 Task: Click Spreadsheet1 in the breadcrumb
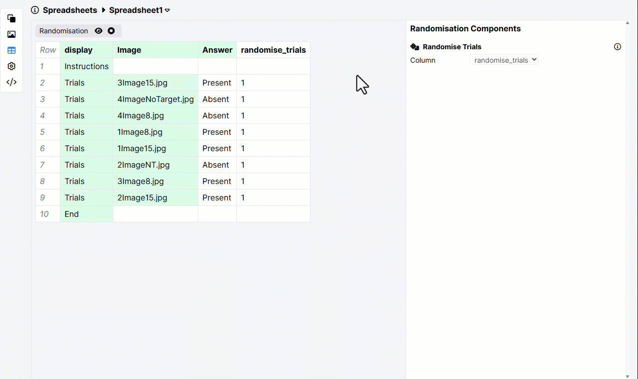click(137, 10)
